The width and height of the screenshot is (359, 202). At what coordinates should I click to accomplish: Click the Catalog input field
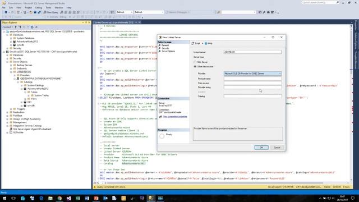252,97
